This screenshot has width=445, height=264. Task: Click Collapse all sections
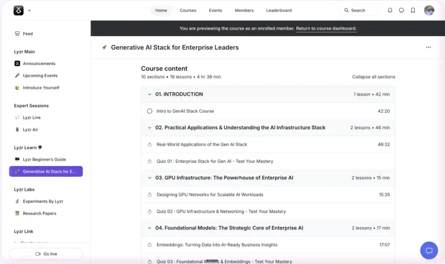pos(373,77)
